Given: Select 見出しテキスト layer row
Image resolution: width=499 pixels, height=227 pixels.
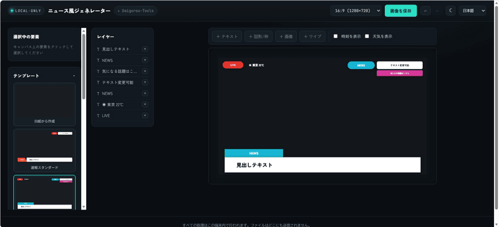Looking at the screenshot, I should 122,49.
